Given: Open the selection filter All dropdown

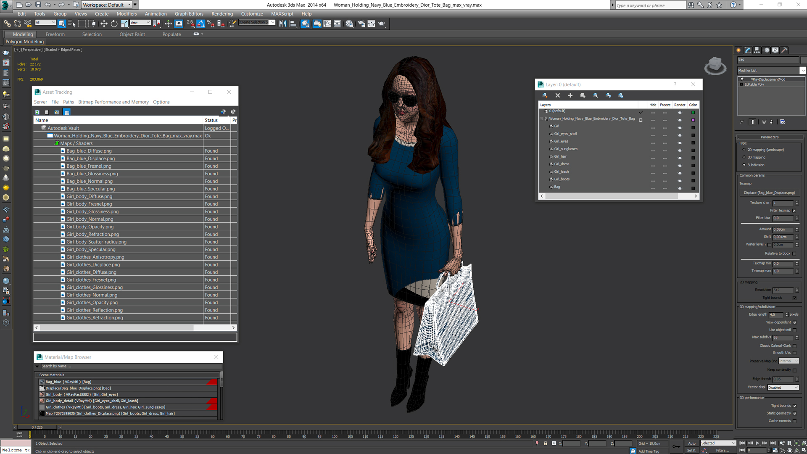Looking at the screenshot, I should click(45, 23).
